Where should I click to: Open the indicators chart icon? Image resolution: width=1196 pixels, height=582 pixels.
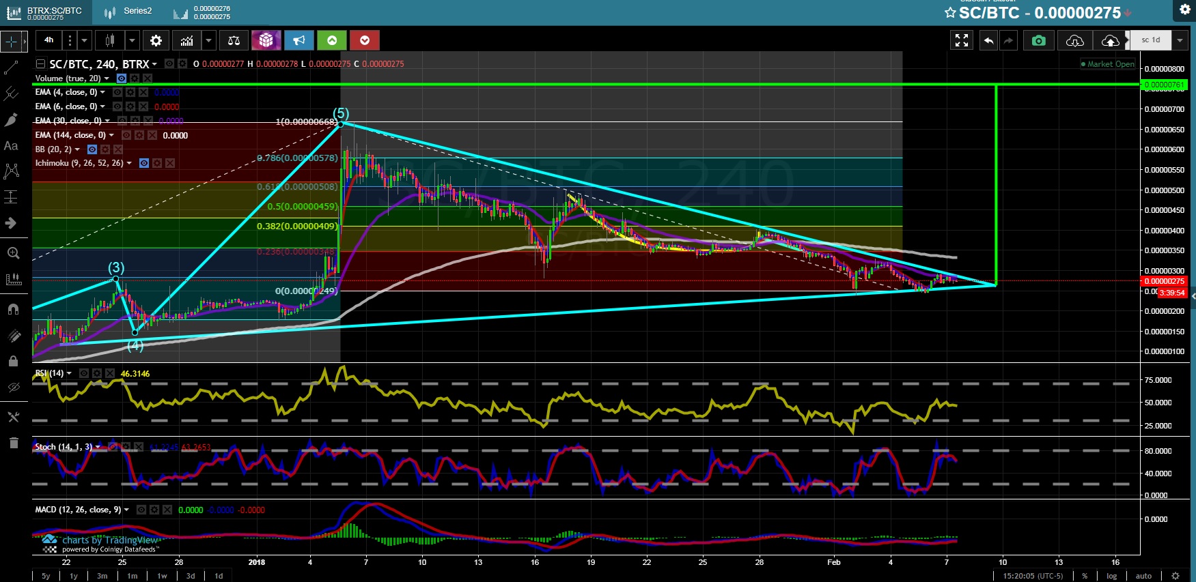pyautogui.click(x=186, y=40)
